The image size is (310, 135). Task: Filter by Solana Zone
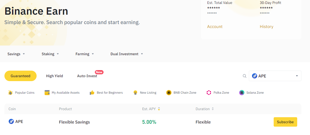click(x=251, y=92)
